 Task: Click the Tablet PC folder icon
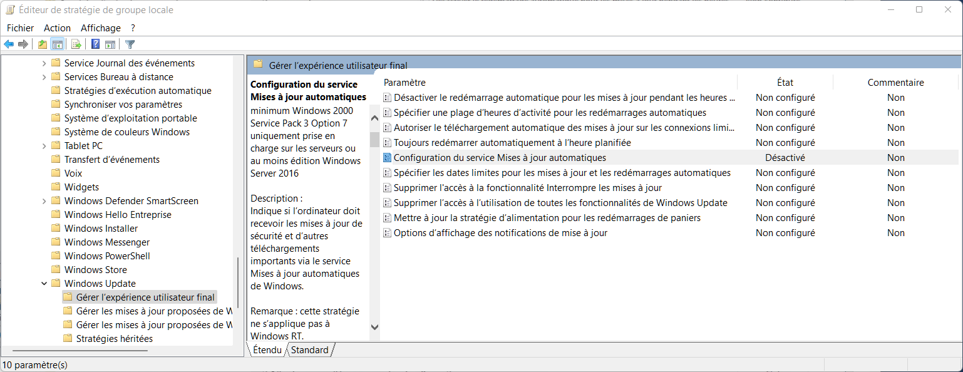56,145
